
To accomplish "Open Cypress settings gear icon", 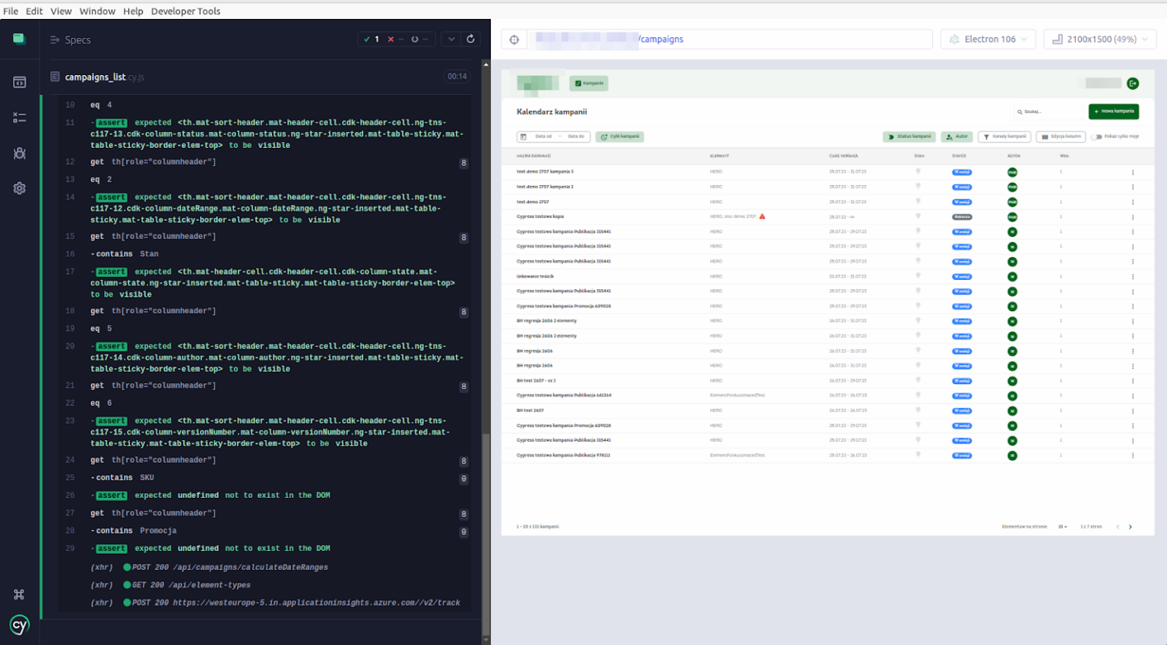I will tap(20, 188).
